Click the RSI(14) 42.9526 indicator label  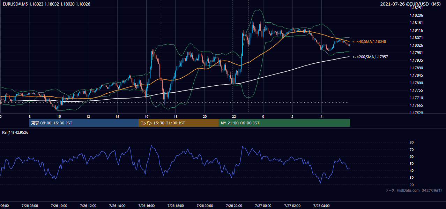point(15,132)
